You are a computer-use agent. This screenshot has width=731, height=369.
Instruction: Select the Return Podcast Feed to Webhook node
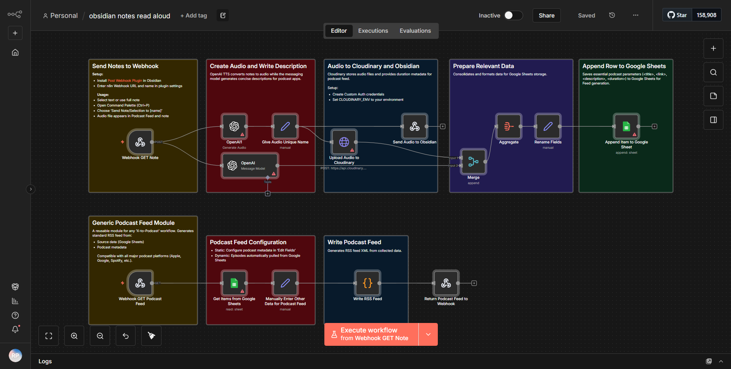point(446,283)
